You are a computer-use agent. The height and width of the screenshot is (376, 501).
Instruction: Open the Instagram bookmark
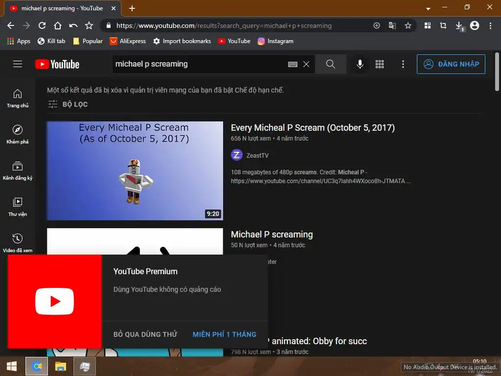[x=275, y=41]
